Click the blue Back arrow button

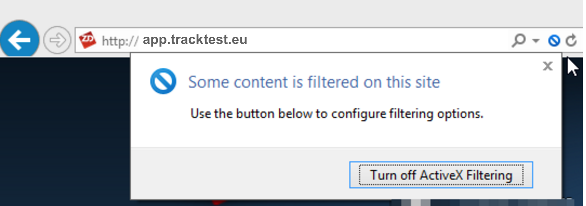(19, 40)
